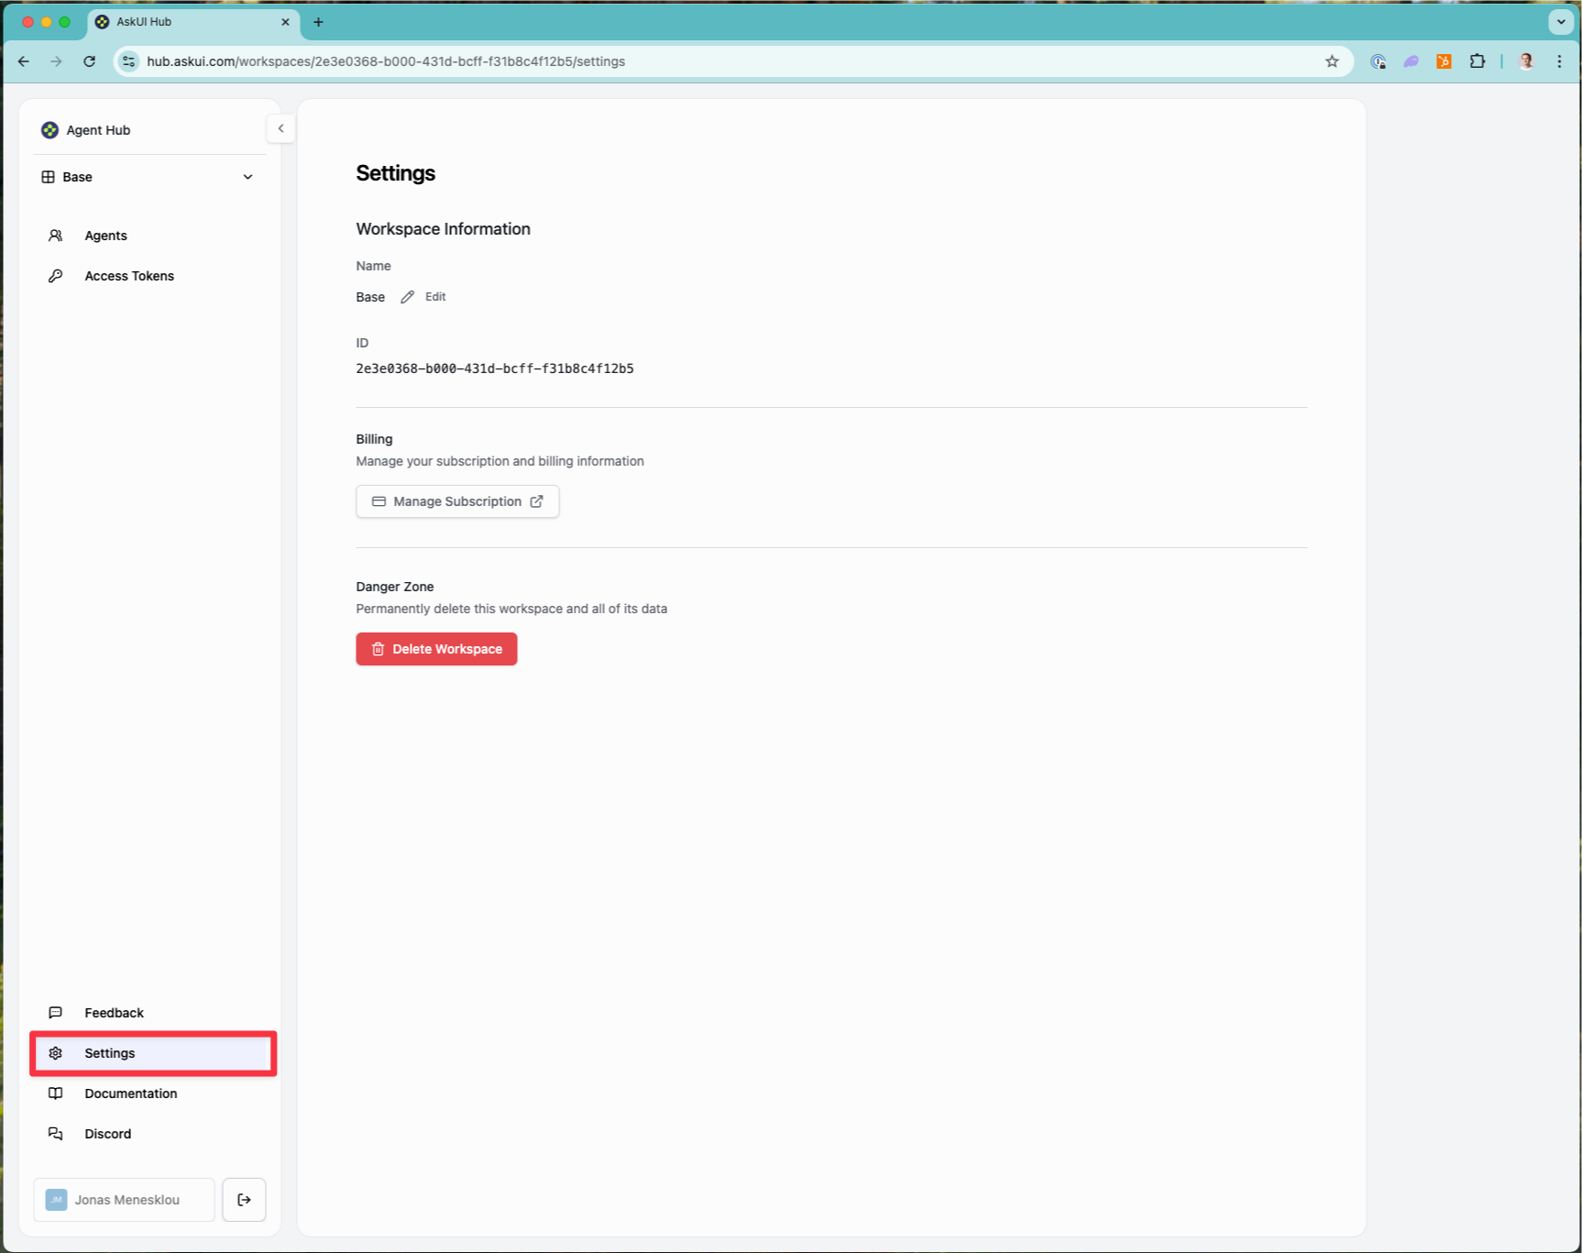Open Discord link in sidebar
The width and height of the screenshot is (1582, 1253).
(151, 1134)
